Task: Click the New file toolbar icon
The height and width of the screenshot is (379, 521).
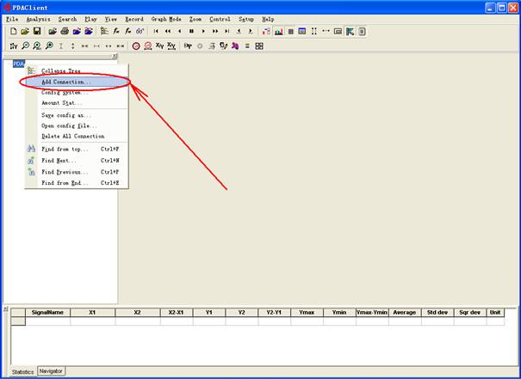Action: [13, 31]
